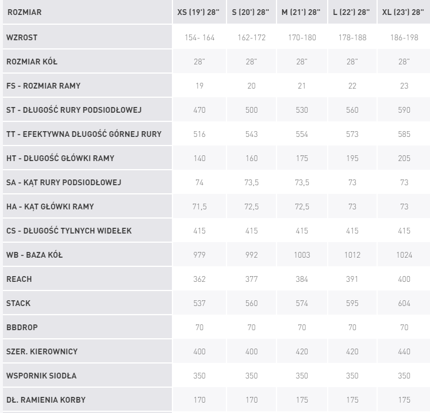The height and width of the screenshot is (413, 430).
Task: Click wheelbase value 1012
Action: pos(352,255)
